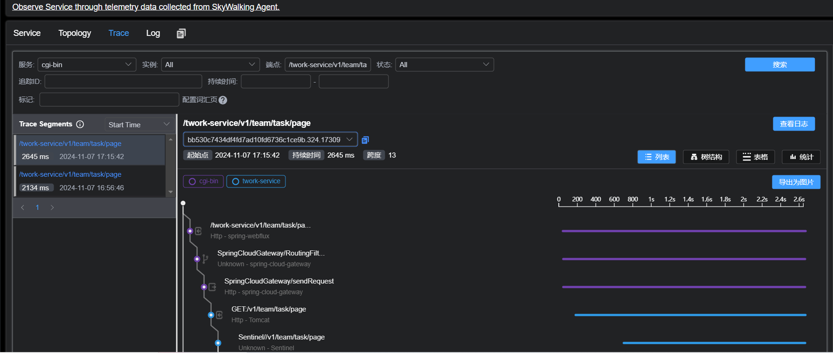Switch to the Topology tab
833x353 pixels.
pos(75,33)
